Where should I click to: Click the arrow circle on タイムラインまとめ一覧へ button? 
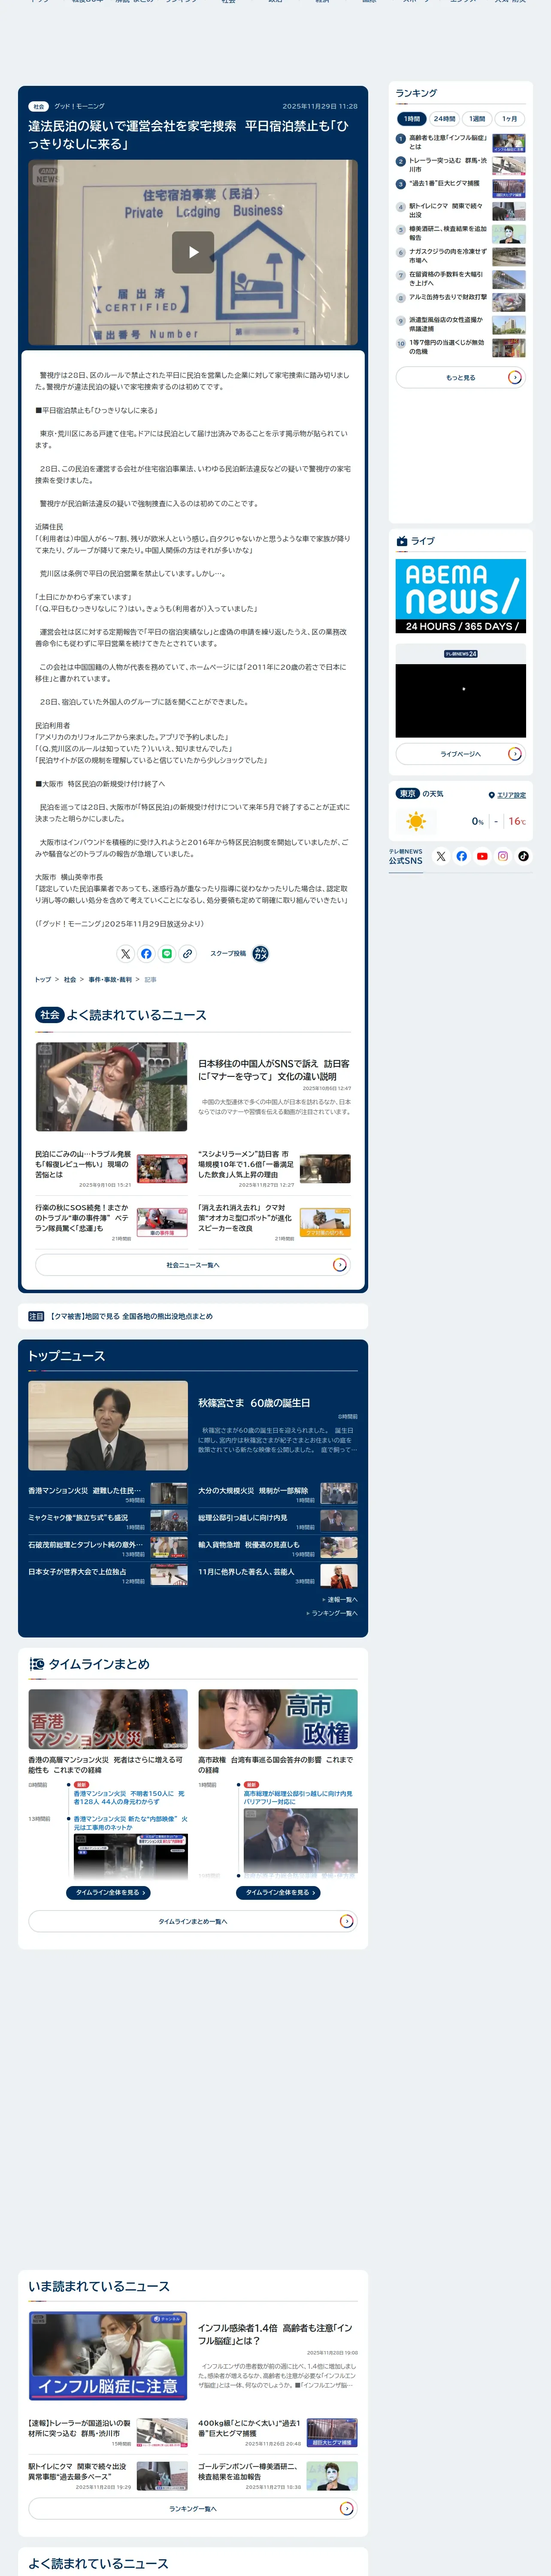347,1921
